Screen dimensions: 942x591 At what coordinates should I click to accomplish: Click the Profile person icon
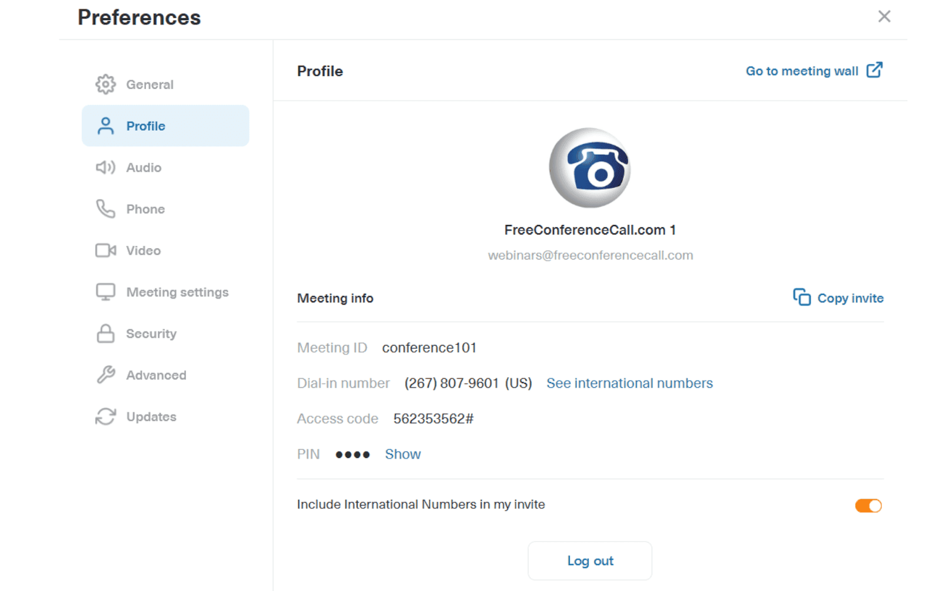click(x=105, y=126)
